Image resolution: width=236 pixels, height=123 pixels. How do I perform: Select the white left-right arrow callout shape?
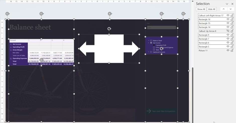109,49
